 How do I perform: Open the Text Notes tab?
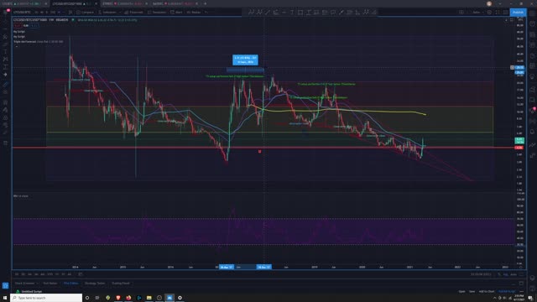click(50, 284)
